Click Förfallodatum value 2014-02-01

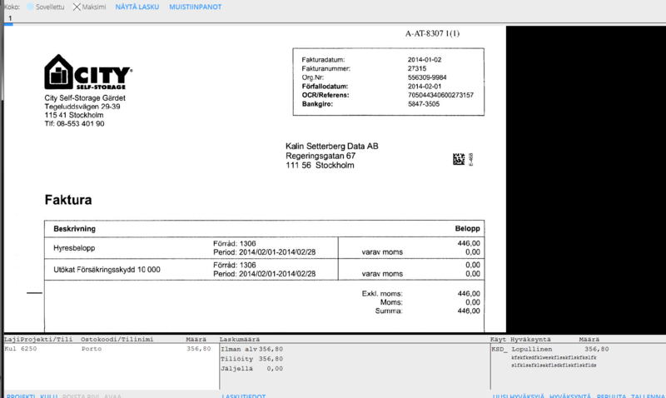[425, 87]
